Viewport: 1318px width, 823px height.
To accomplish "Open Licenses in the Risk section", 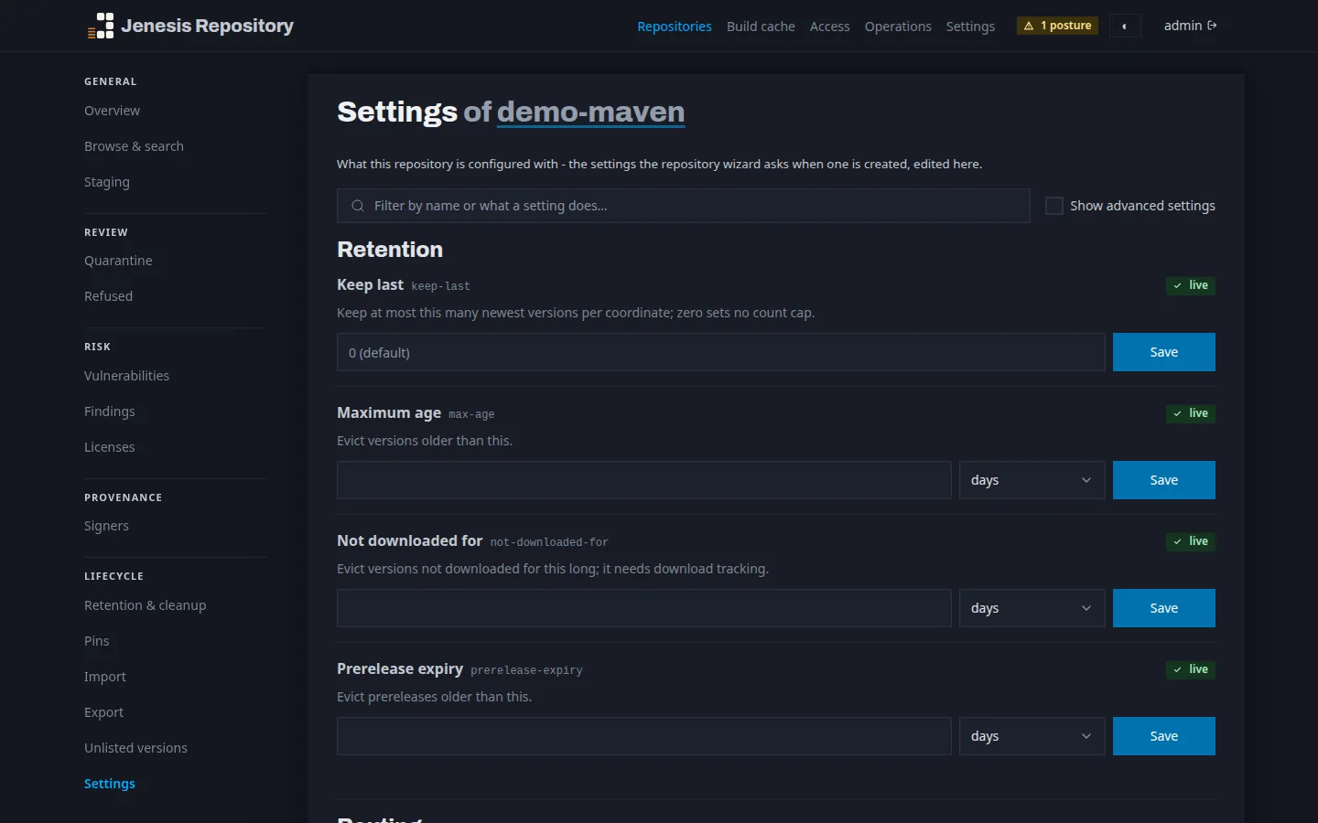I will tap(110, 447).
